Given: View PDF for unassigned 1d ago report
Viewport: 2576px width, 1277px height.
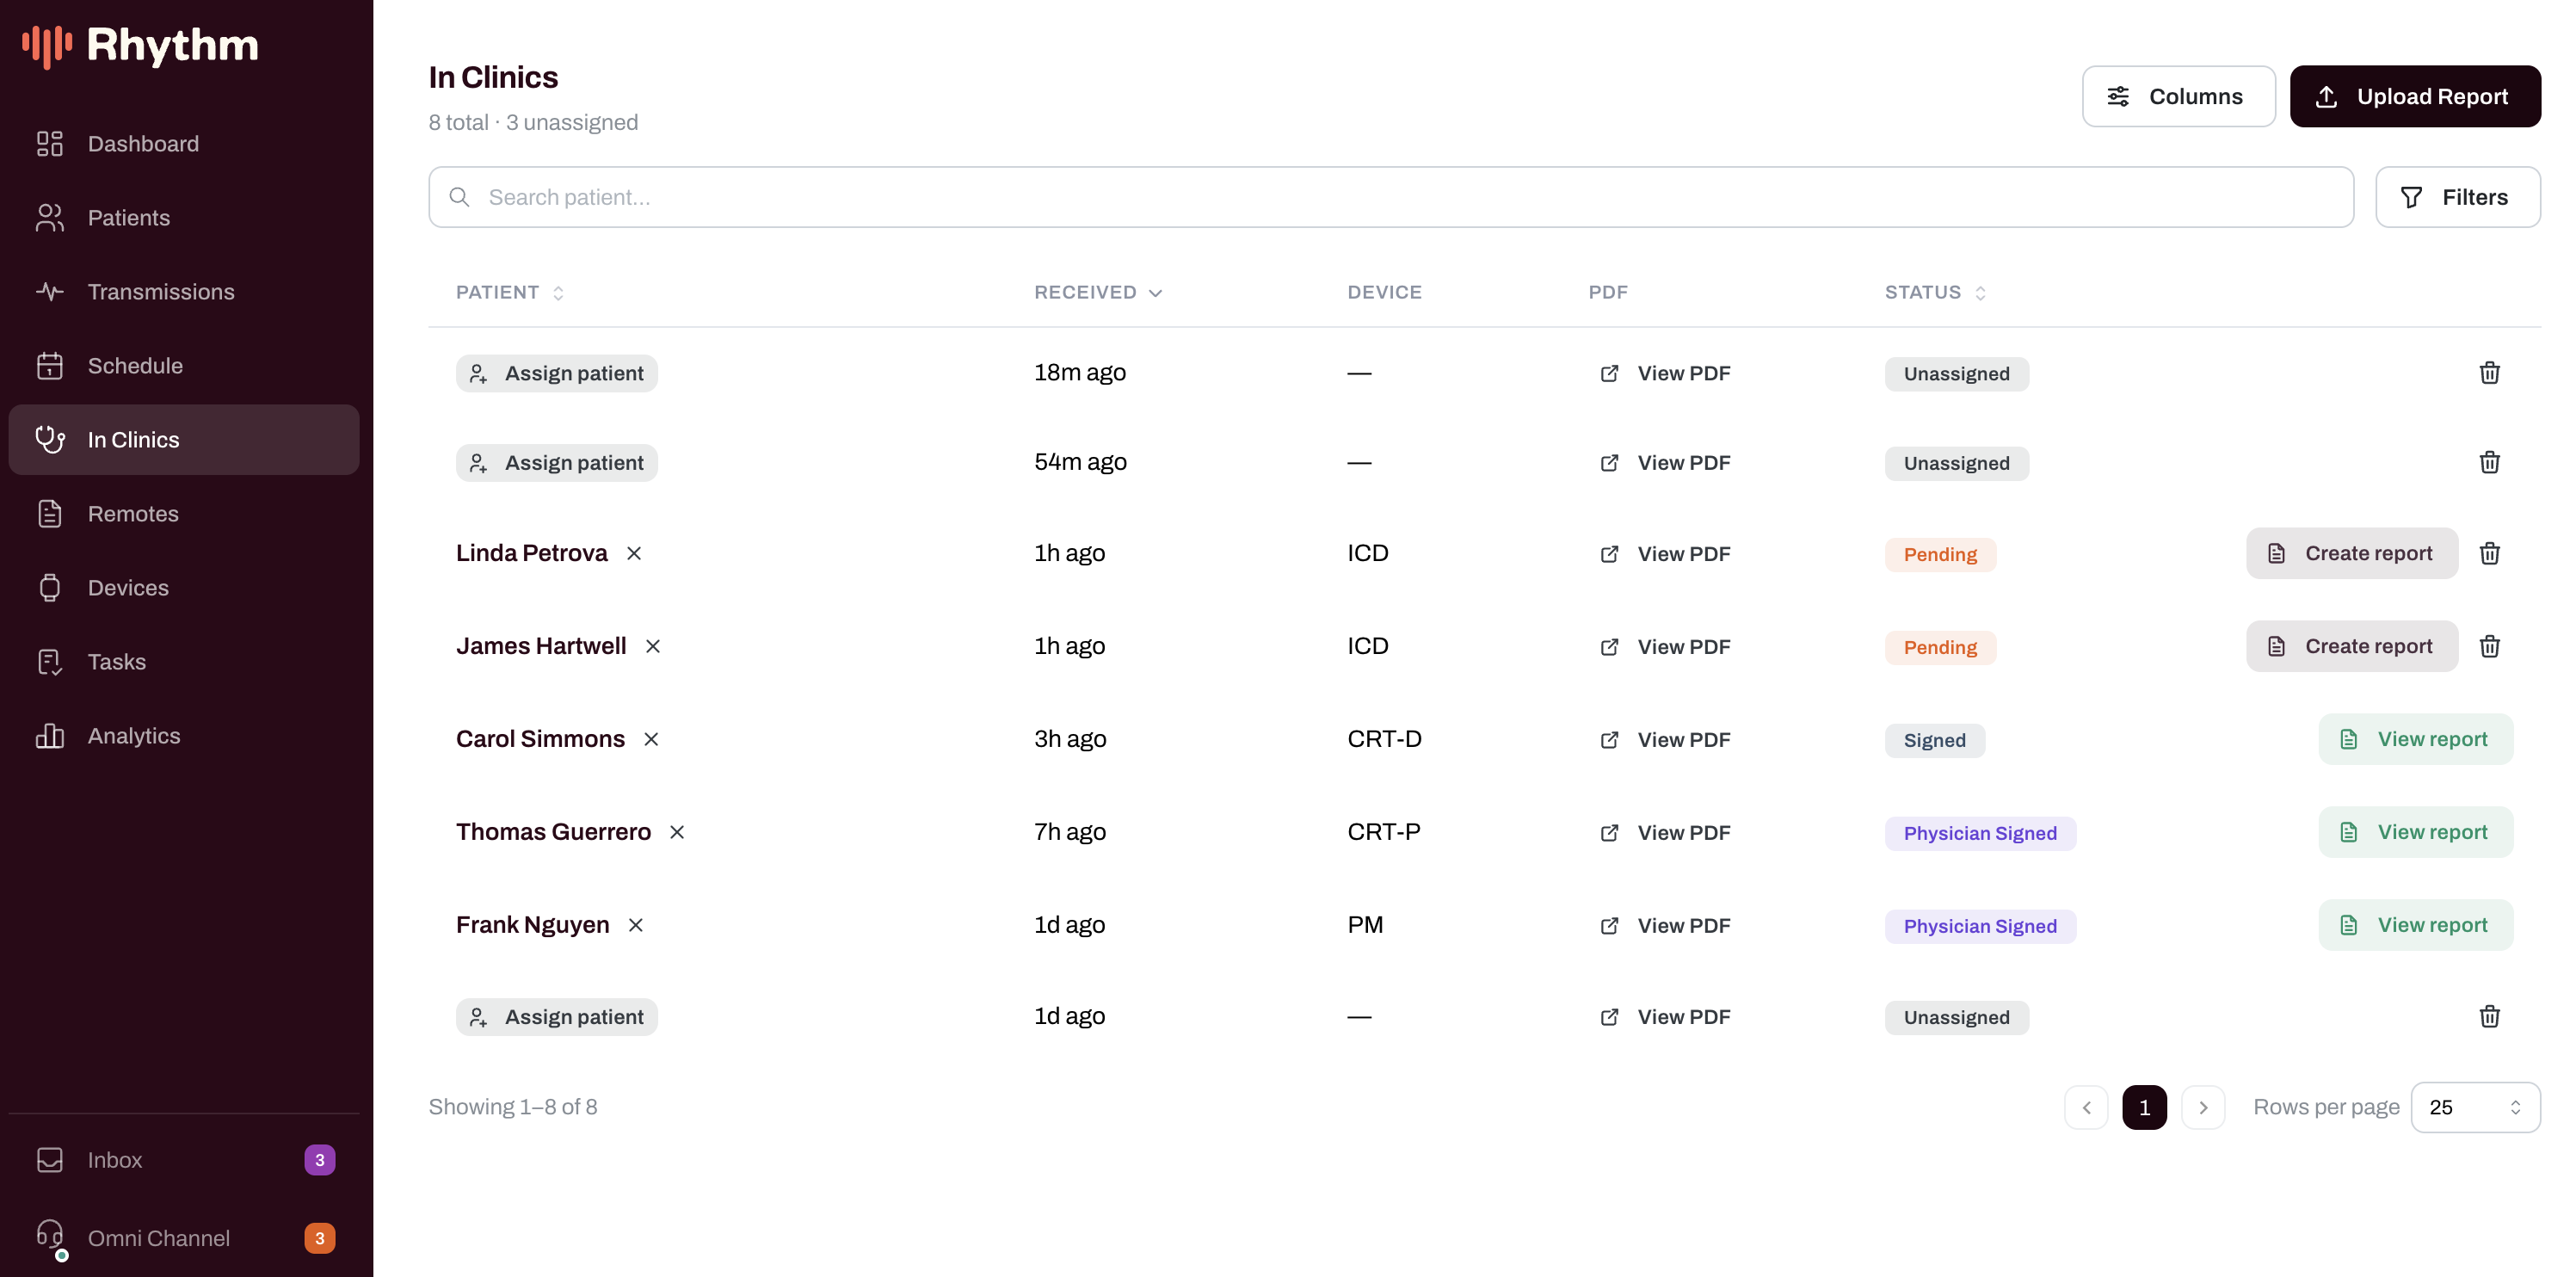Looking at the screenshot, I should tap(1665, 1016).
